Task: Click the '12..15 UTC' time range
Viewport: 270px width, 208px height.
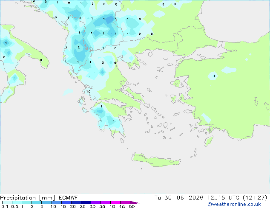Action: [x=223, y=198]
